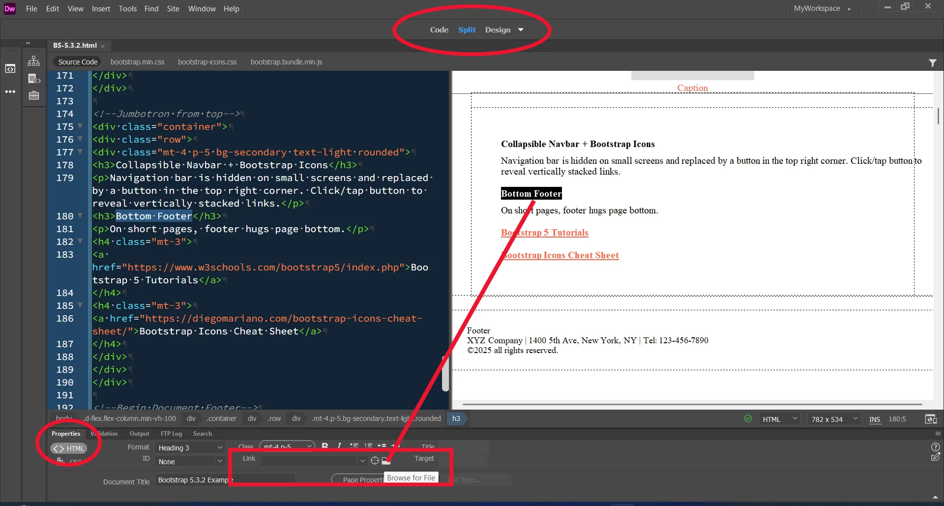The width and height of the screenshot is (944, 506).
Task: Open the File menu
Action: (x=31, y=9)
